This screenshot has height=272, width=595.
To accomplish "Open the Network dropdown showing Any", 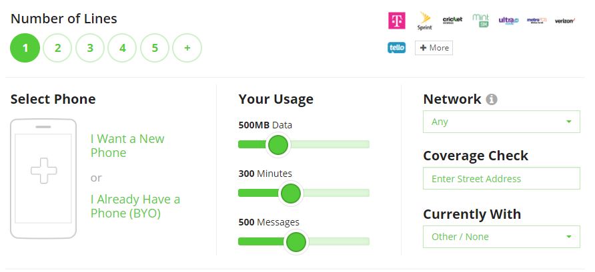I will [501, 122].
